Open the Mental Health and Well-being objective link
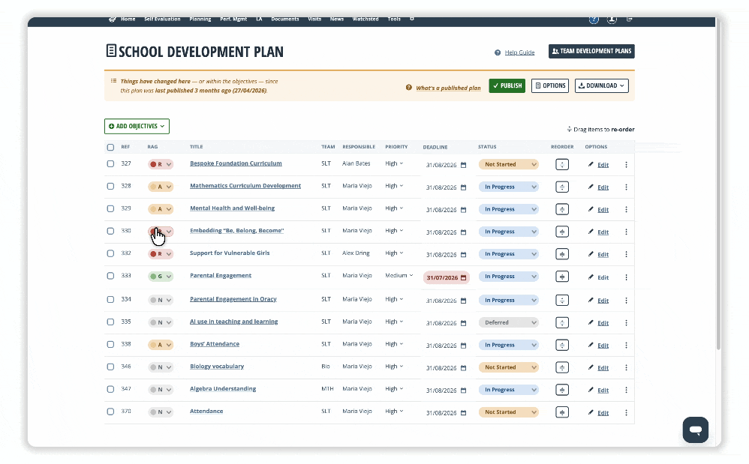 tap(232, 208)
